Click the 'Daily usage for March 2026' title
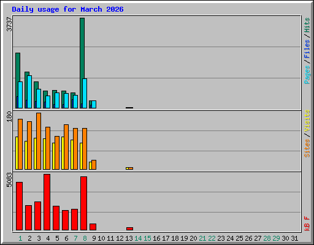Viewport: 314px width, 245px height. click(67, 9)
